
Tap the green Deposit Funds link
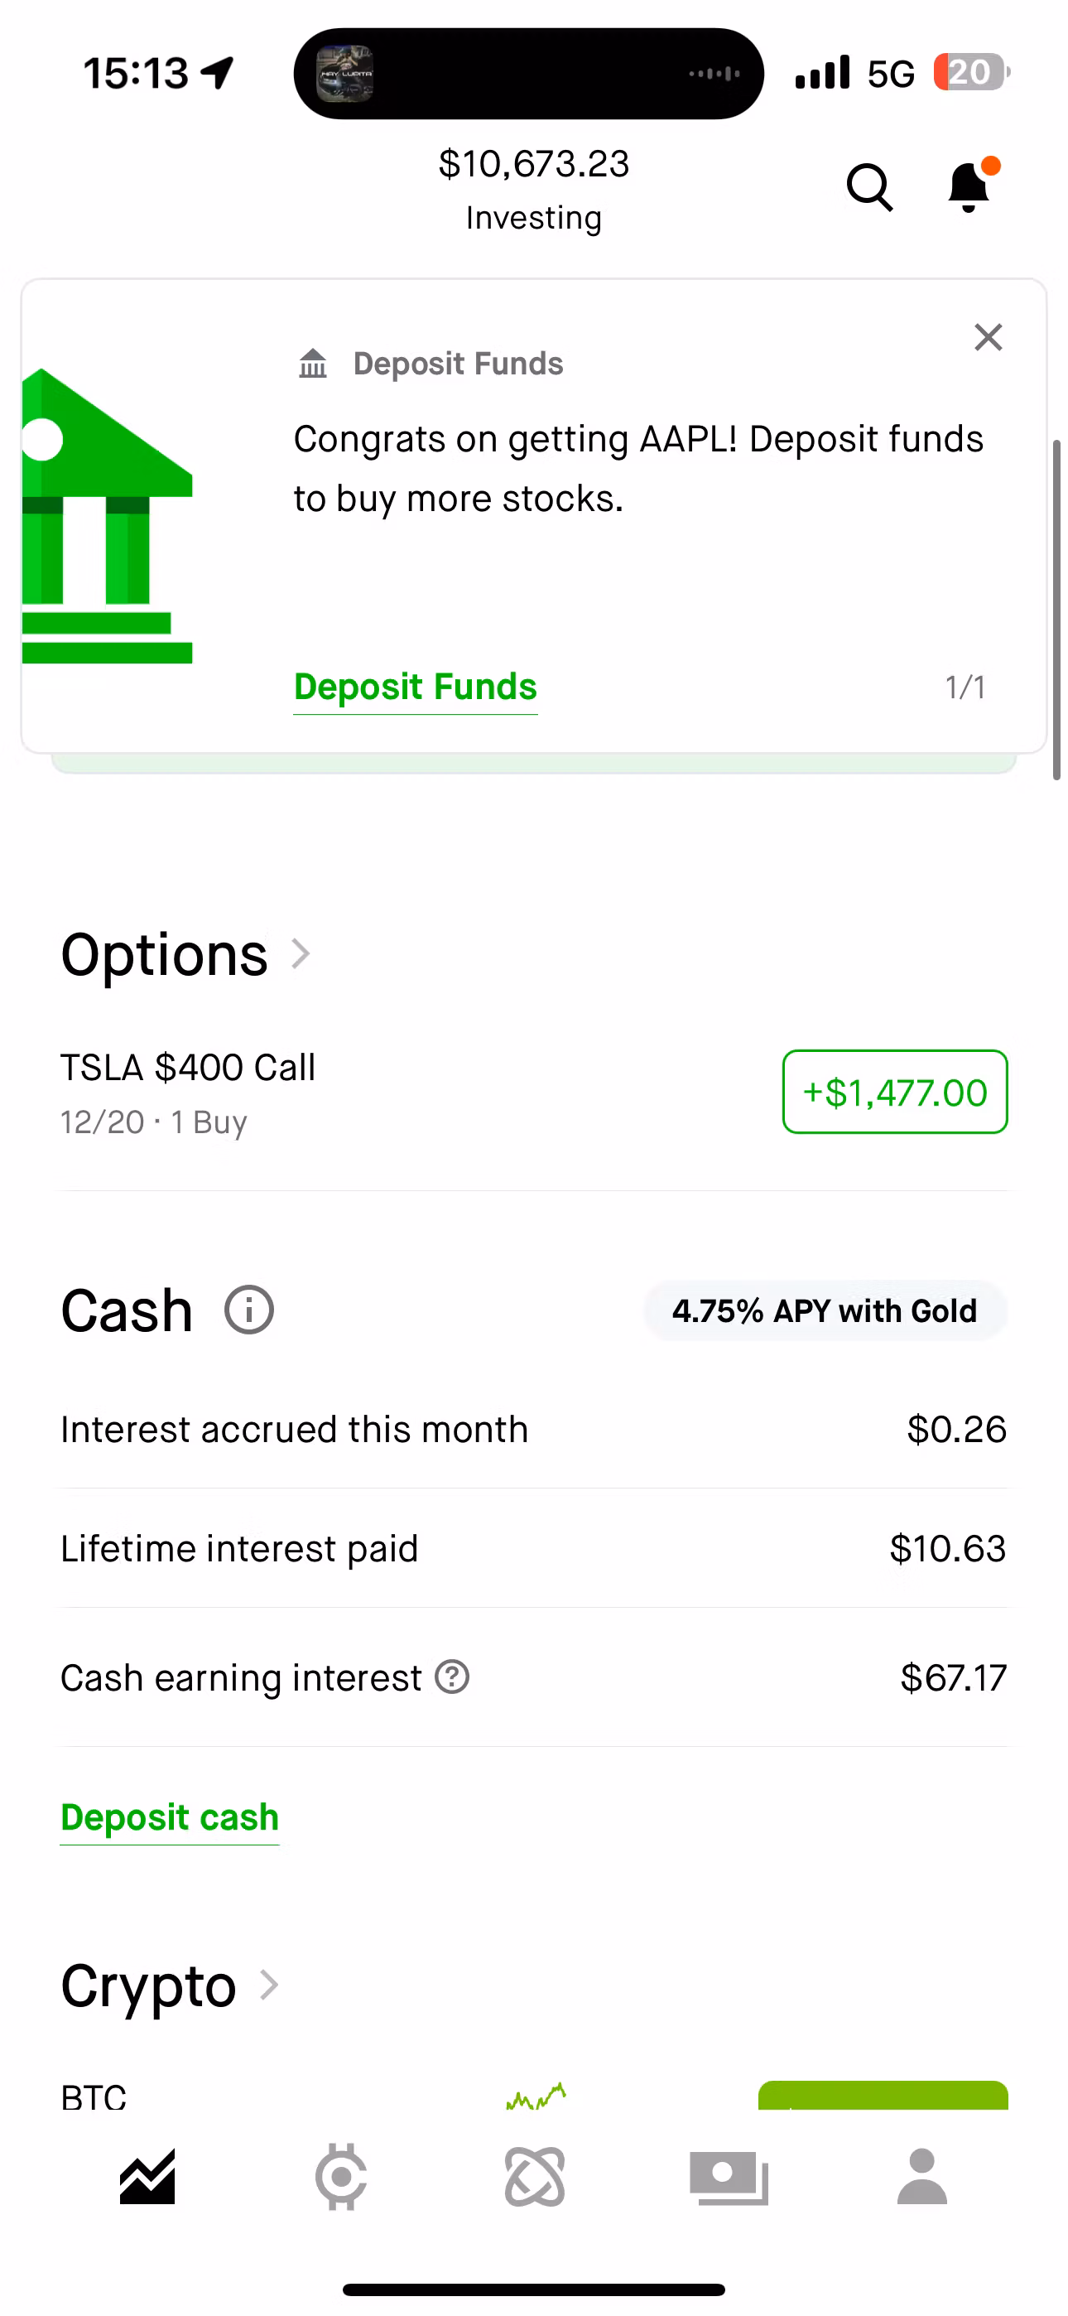(x=416, y=687)
